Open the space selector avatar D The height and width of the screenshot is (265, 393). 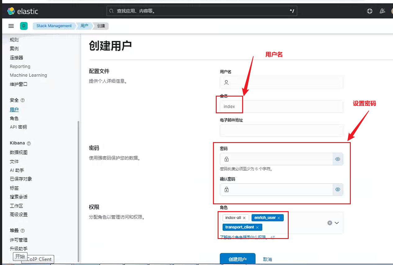[24, 26]
